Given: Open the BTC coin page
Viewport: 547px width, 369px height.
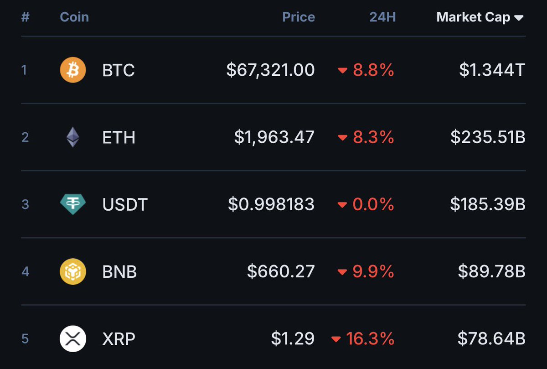Looking at the screenshot, I should pyautogui.click(x=119, y=71).
